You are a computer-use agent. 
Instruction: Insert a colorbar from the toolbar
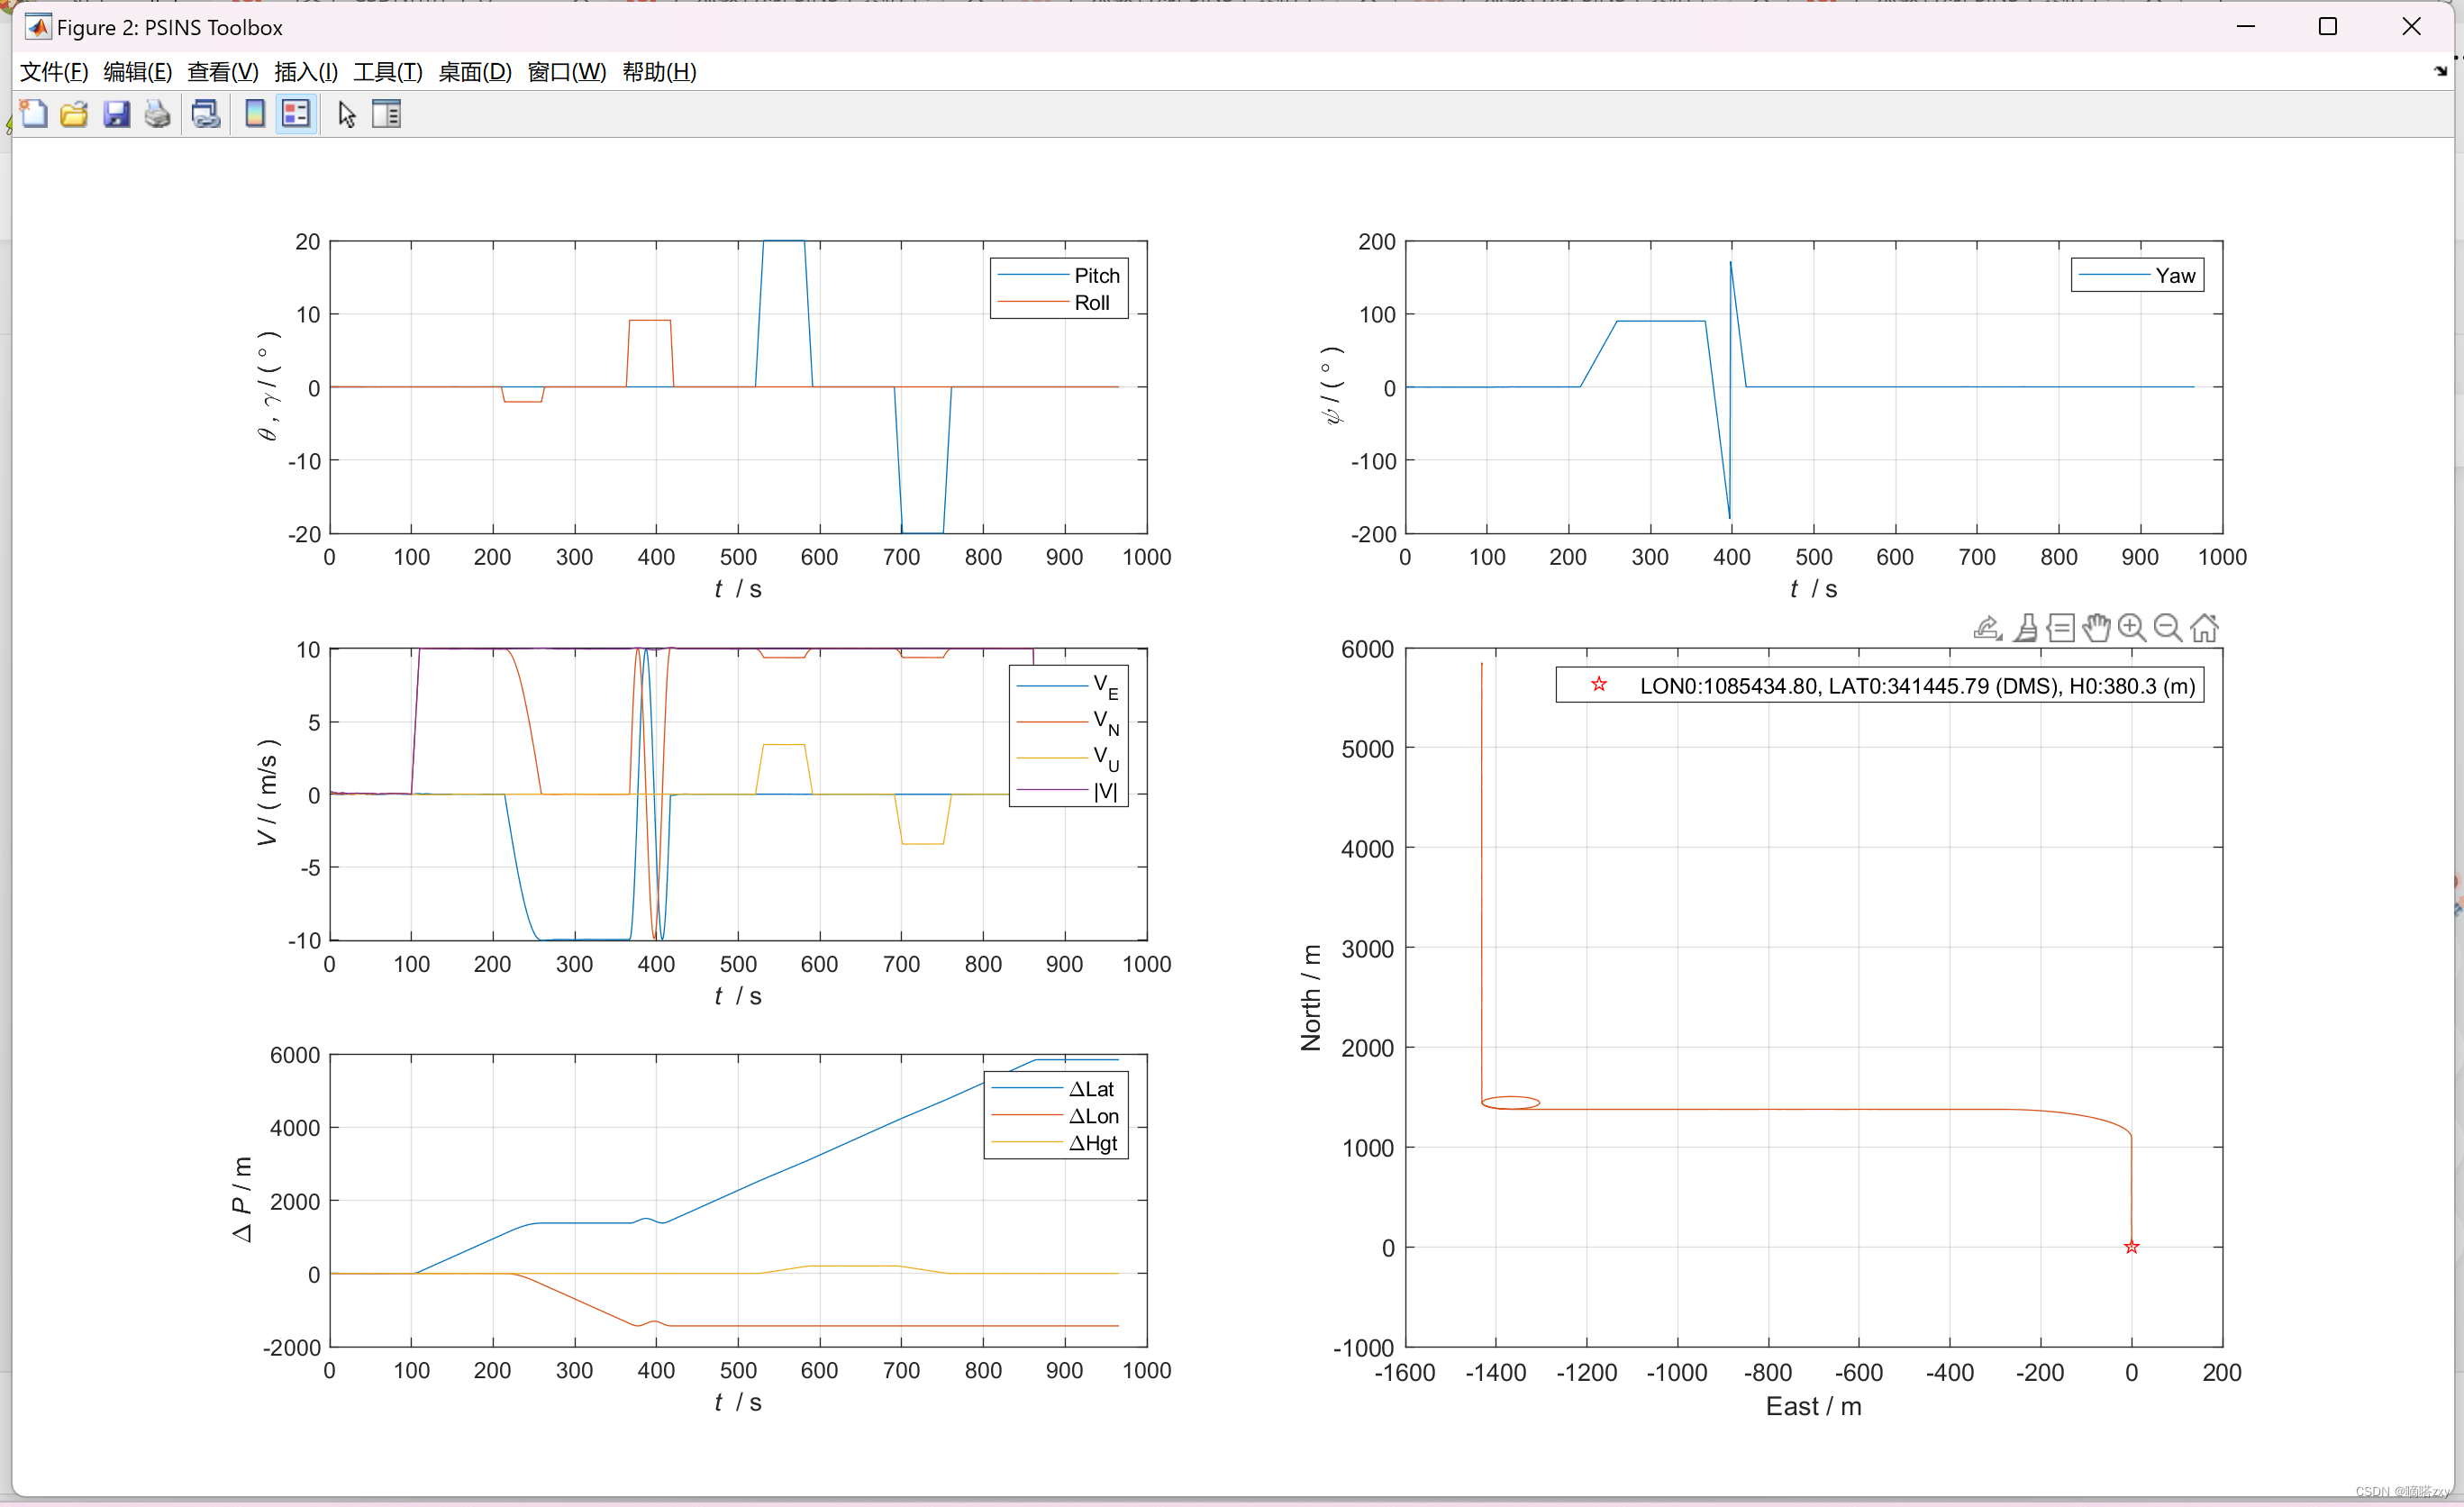pyautogui.click(x=255, y=114)
